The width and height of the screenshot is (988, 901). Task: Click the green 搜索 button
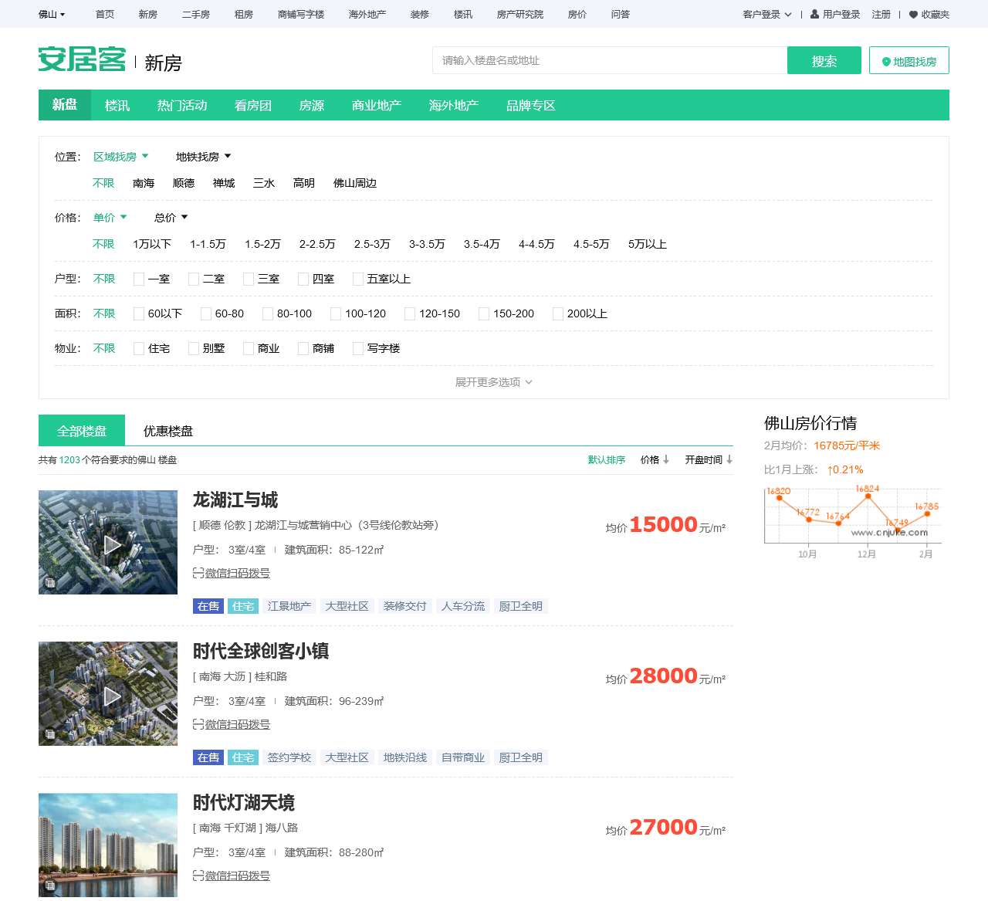(824, 60)
